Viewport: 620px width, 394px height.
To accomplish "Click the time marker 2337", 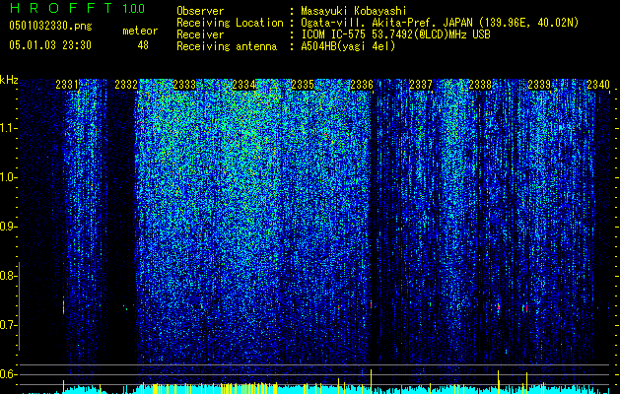I will pos(421,85).
